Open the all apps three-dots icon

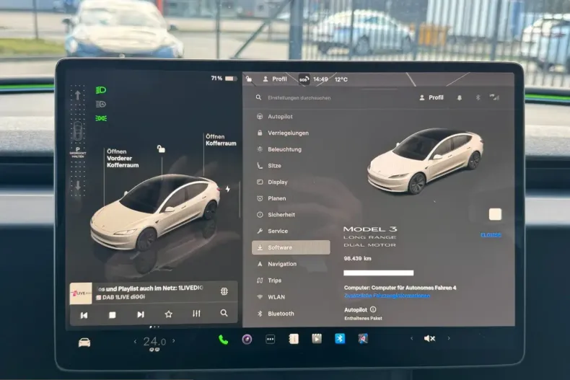click(x=270, y=340)
